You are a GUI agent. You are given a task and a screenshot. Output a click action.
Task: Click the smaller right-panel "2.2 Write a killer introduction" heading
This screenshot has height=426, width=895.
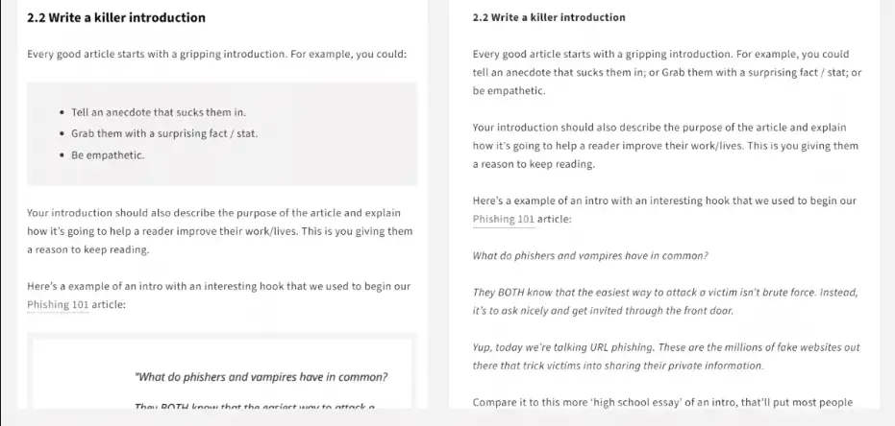[549, 17]
